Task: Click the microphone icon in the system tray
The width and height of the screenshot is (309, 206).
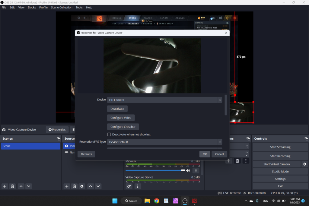Action: click(257, 201)
